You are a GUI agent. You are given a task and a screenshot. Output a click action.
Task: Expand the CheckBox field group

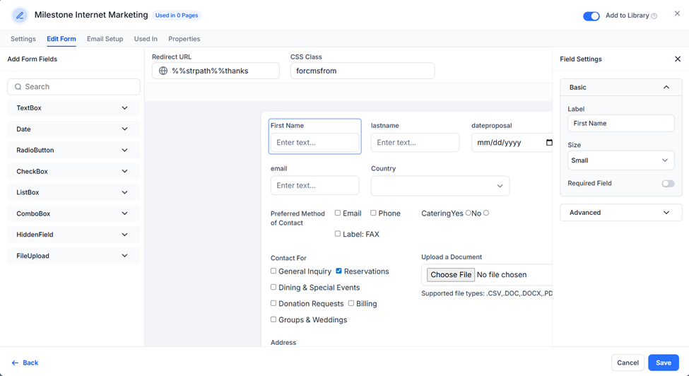[x=73, y=171]
